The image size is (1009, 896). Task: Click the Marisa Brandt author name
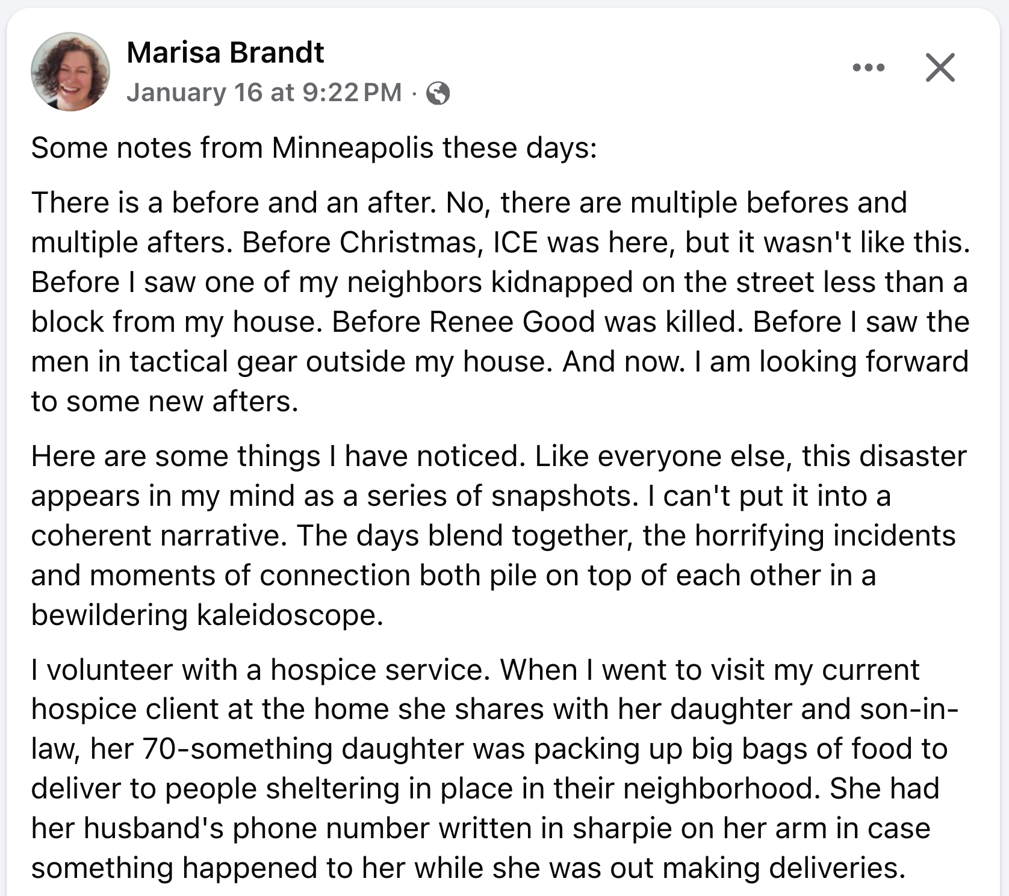click(225, 52)
